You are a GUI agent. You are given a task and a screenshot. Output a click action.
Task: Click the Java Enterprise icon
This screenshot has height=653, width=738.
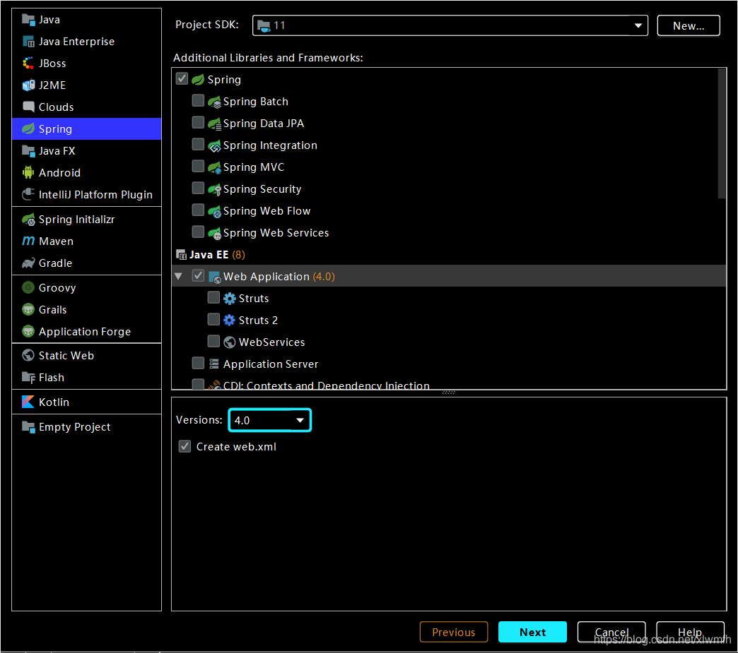click(28, 42)
